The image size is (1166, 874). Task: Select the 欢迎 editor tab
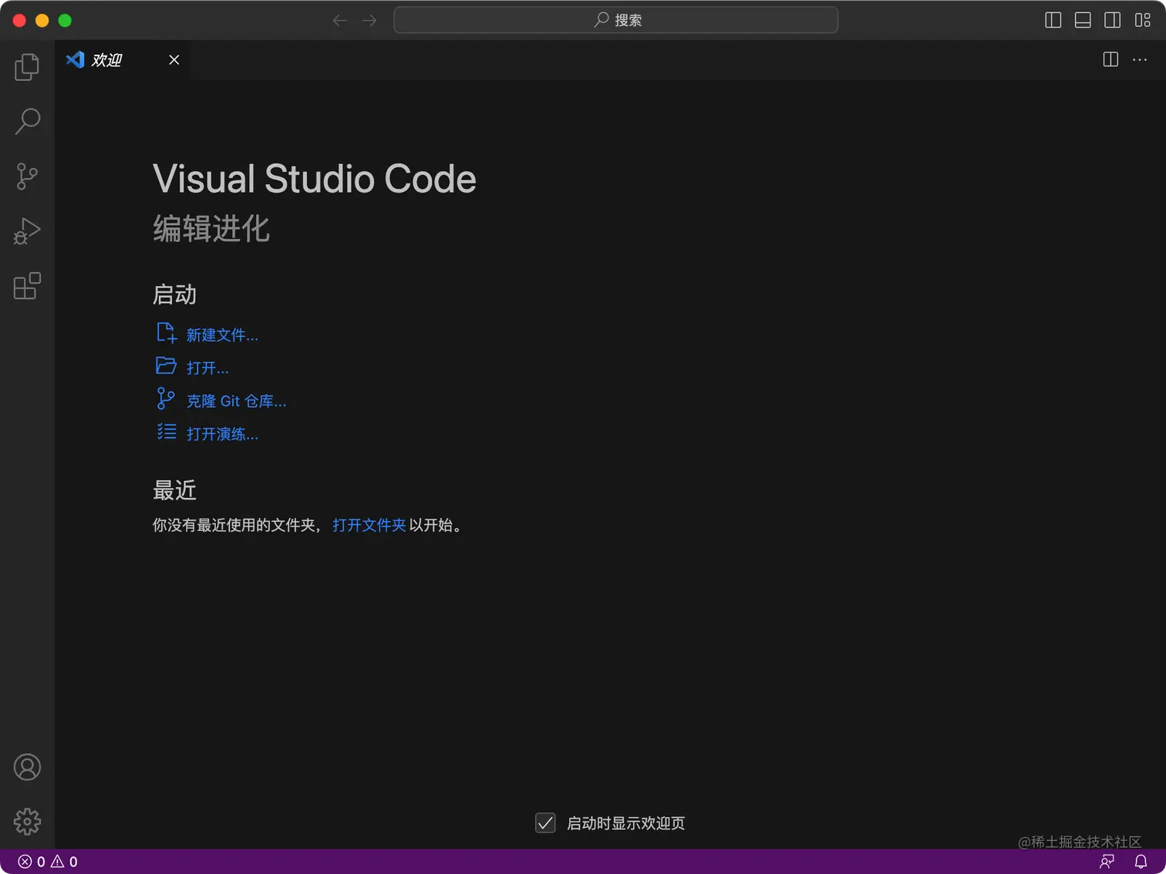(x=123, y=59)
